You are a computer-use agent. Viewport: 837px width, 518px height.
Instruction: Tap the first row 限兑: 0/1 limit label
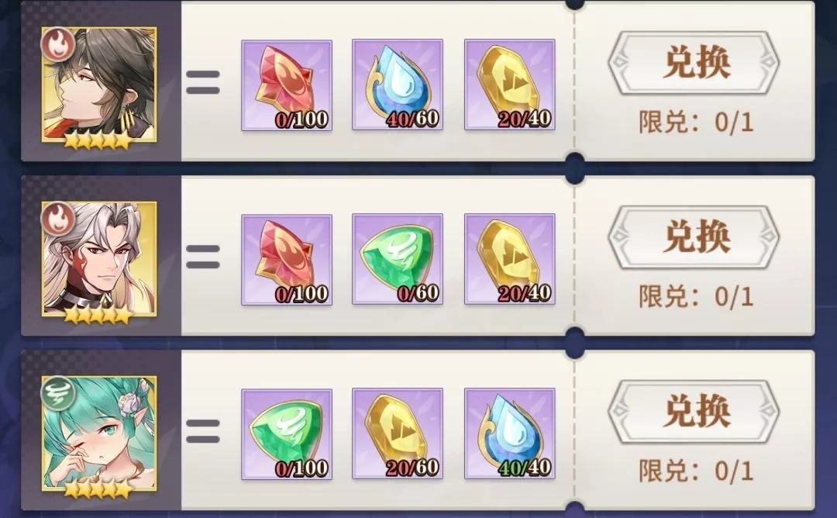tap(696, 123)
